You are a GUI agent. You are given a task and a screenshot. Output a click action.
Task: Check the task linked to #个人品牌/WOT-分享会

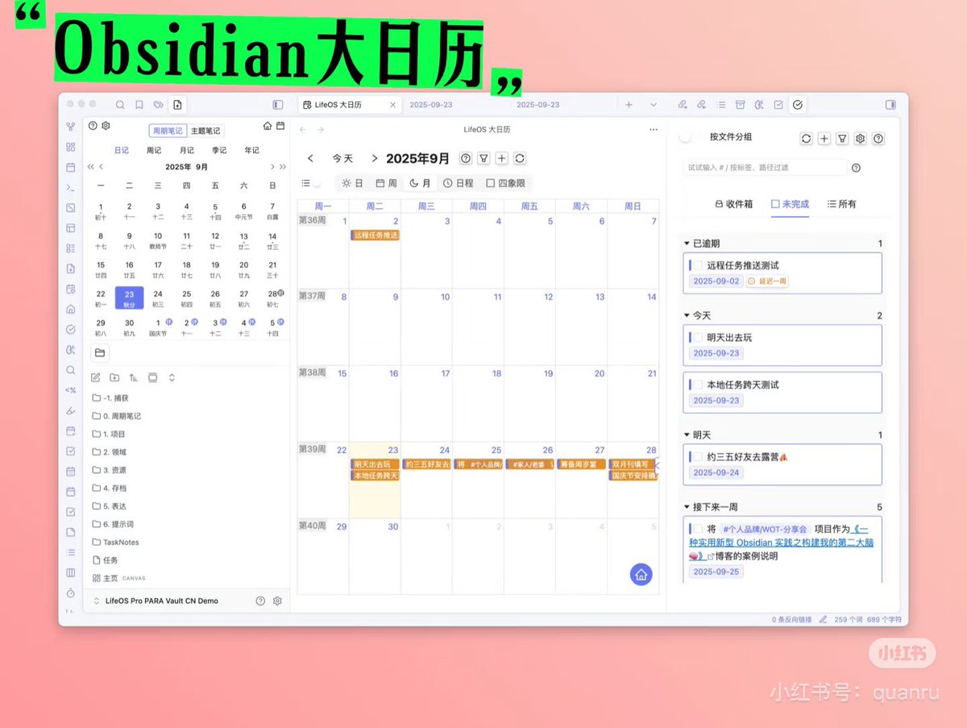[699, 530]
